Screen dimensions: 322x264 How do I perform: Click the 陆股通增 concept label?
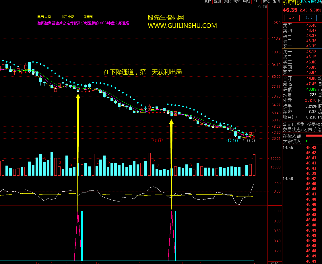122,23
